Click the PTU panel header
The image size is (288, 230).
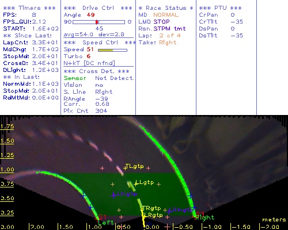(220, 8)
